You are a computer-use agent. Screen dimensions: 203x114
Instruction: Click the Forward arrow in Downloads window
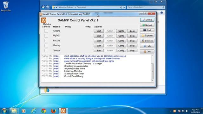click(48, 7)
